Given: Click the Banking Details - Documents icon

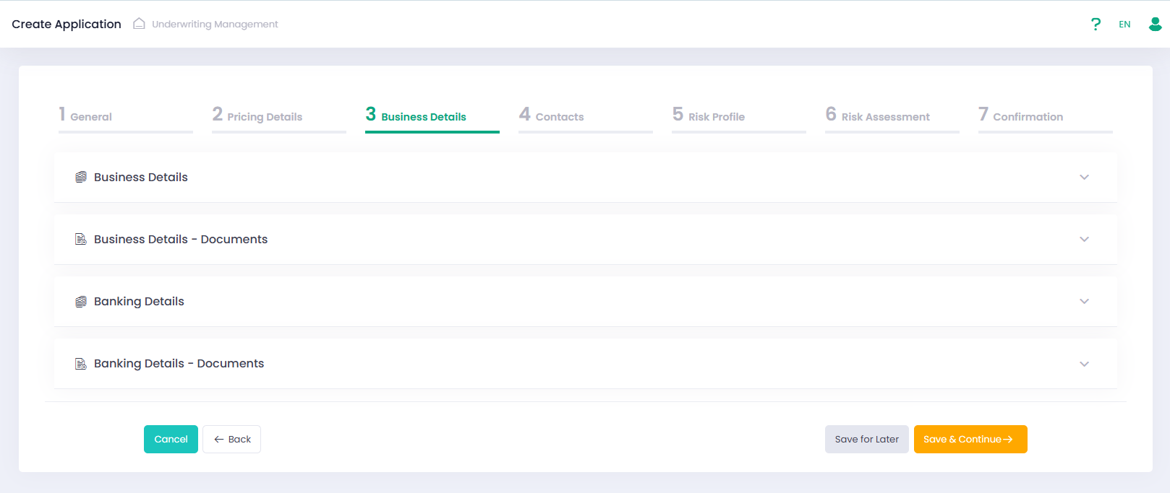Looking at the screenshot, I should (81, 364).
